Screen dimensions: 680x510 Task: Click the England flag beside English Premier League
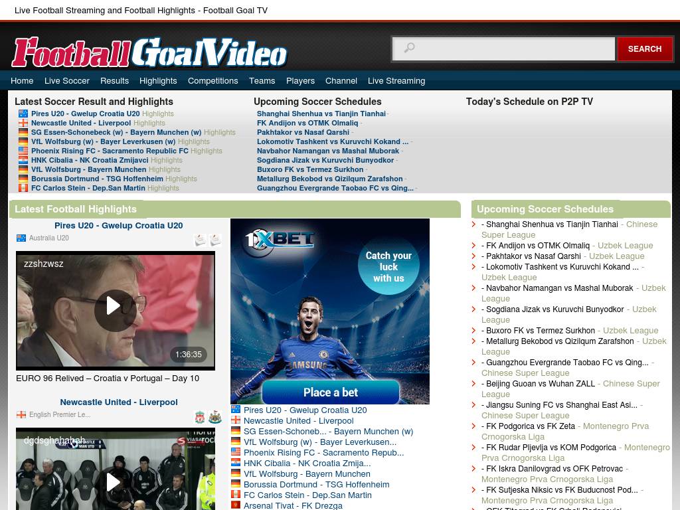[x=21, y=414]
